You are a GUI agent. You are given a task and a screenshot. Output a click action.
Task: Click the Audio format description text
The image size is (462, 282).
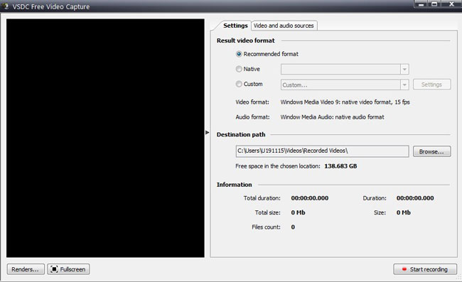[332, 117]
